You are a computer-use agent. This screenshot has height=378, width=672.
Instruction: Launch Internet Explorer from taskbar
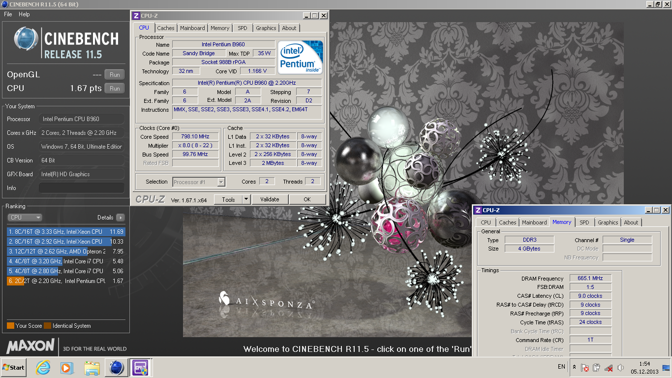click(43, 368)
